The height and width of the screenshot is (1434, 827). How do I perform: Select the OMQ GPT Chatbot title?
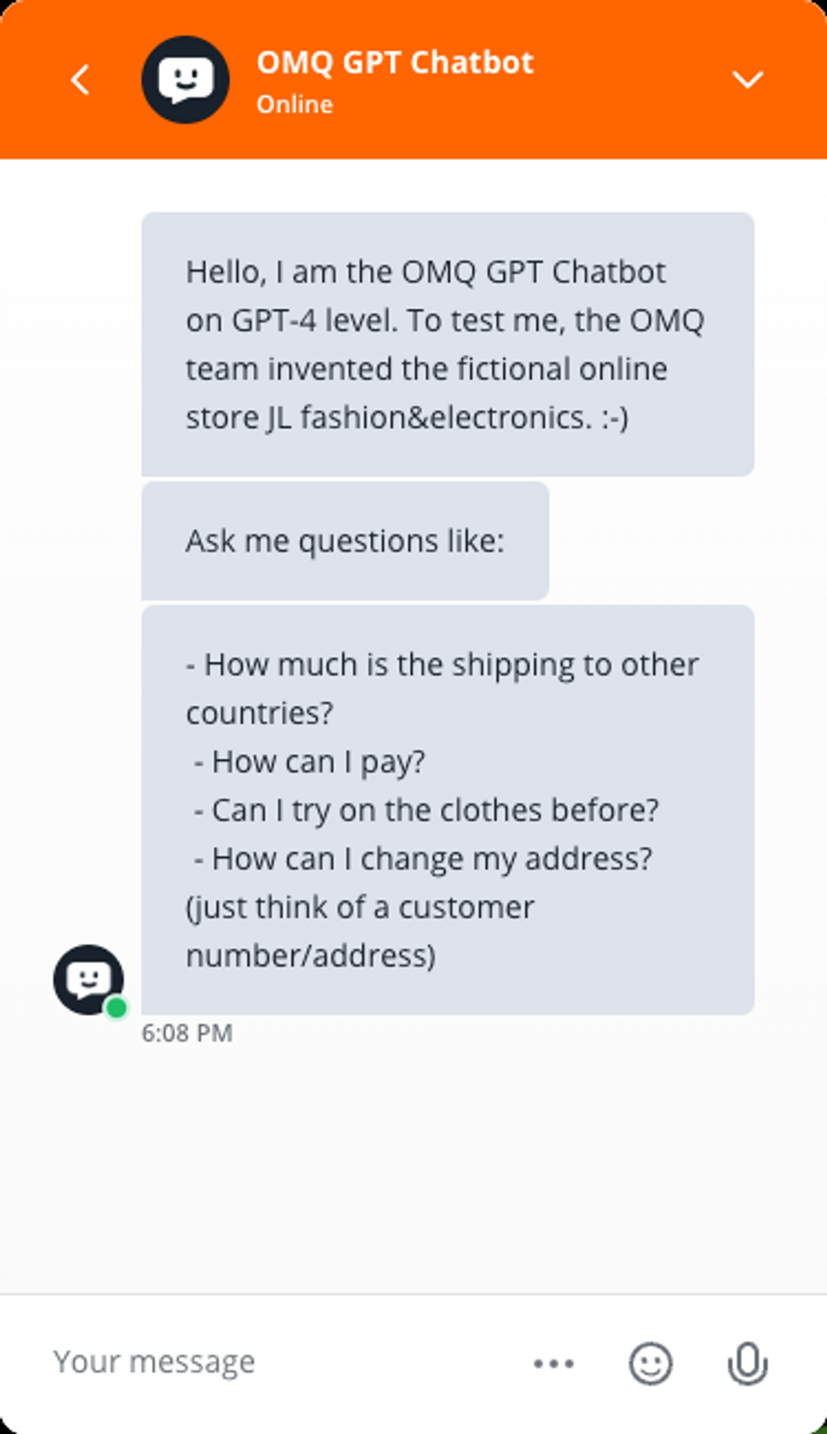396,61
